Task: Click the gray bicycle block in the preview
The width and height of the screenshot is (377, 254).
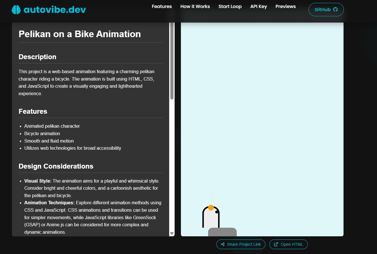Action: point(222,232)
